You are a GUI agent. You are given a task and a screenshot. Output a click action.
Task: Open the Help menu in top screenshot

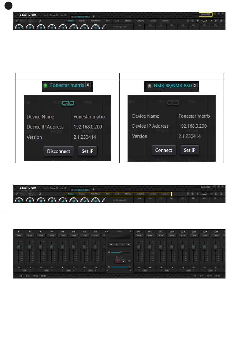63,15
